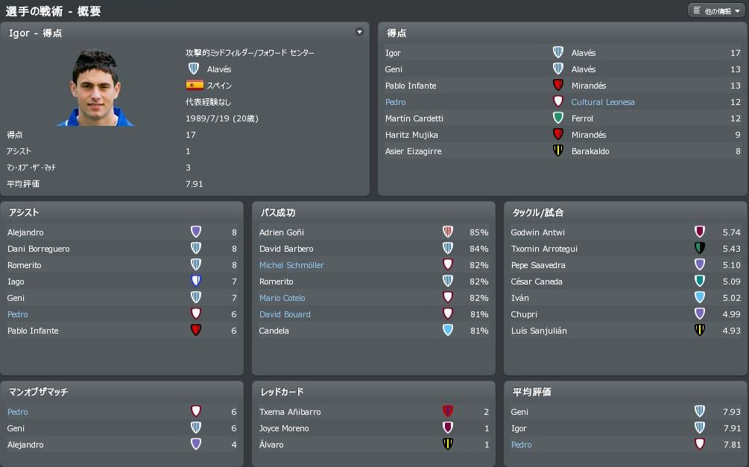The width and height of the screenshot is (749, 467).
Task: Click Igor's player photo thumbnail
Action: (96, 88)
